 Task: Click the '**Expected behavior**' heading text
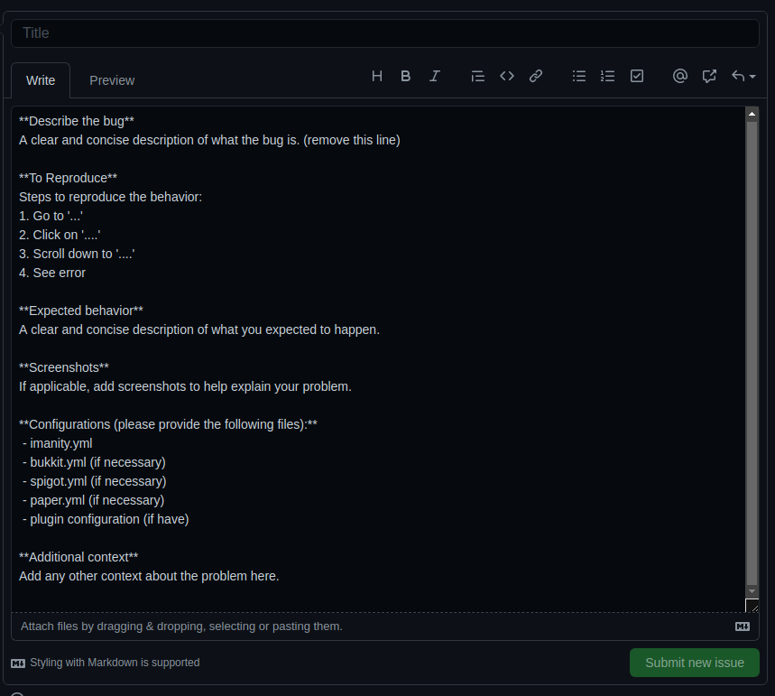click(81, 311)
